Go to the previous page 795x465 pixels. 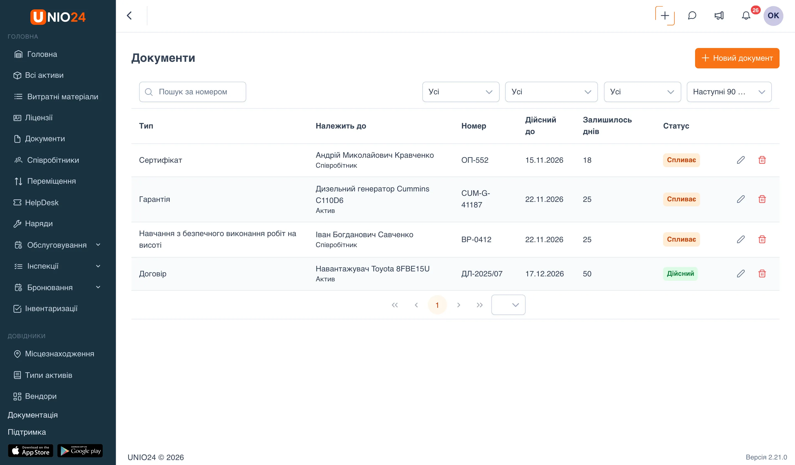pos(416,305)
